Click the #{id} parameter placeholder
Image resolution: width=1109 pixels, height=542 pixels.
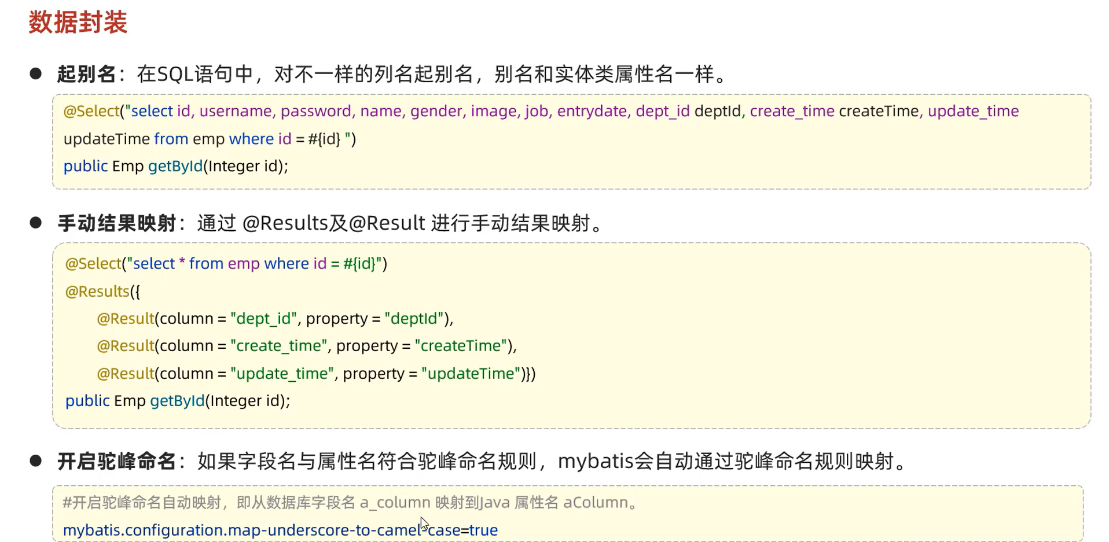click(x=324, y=139)
